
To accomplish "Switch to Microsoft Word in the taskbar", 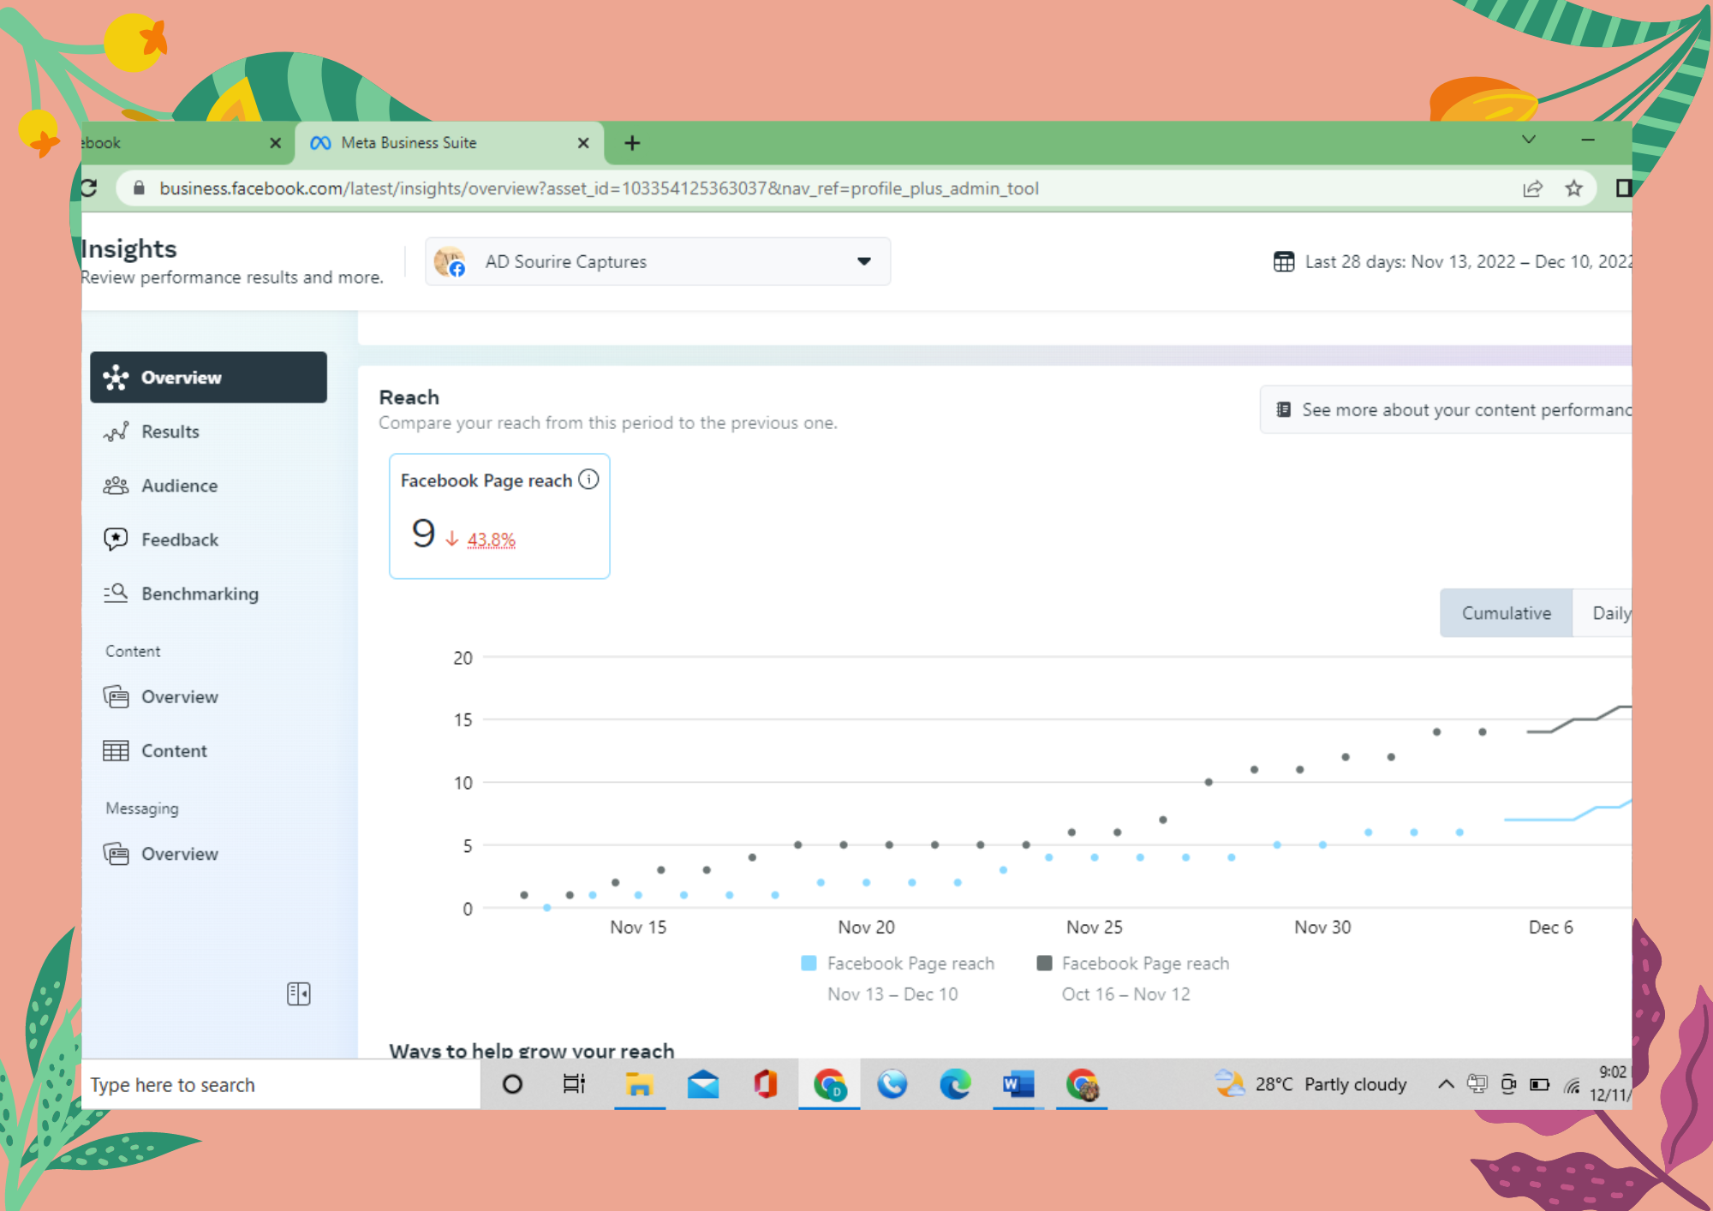I will [1018, 1084].
